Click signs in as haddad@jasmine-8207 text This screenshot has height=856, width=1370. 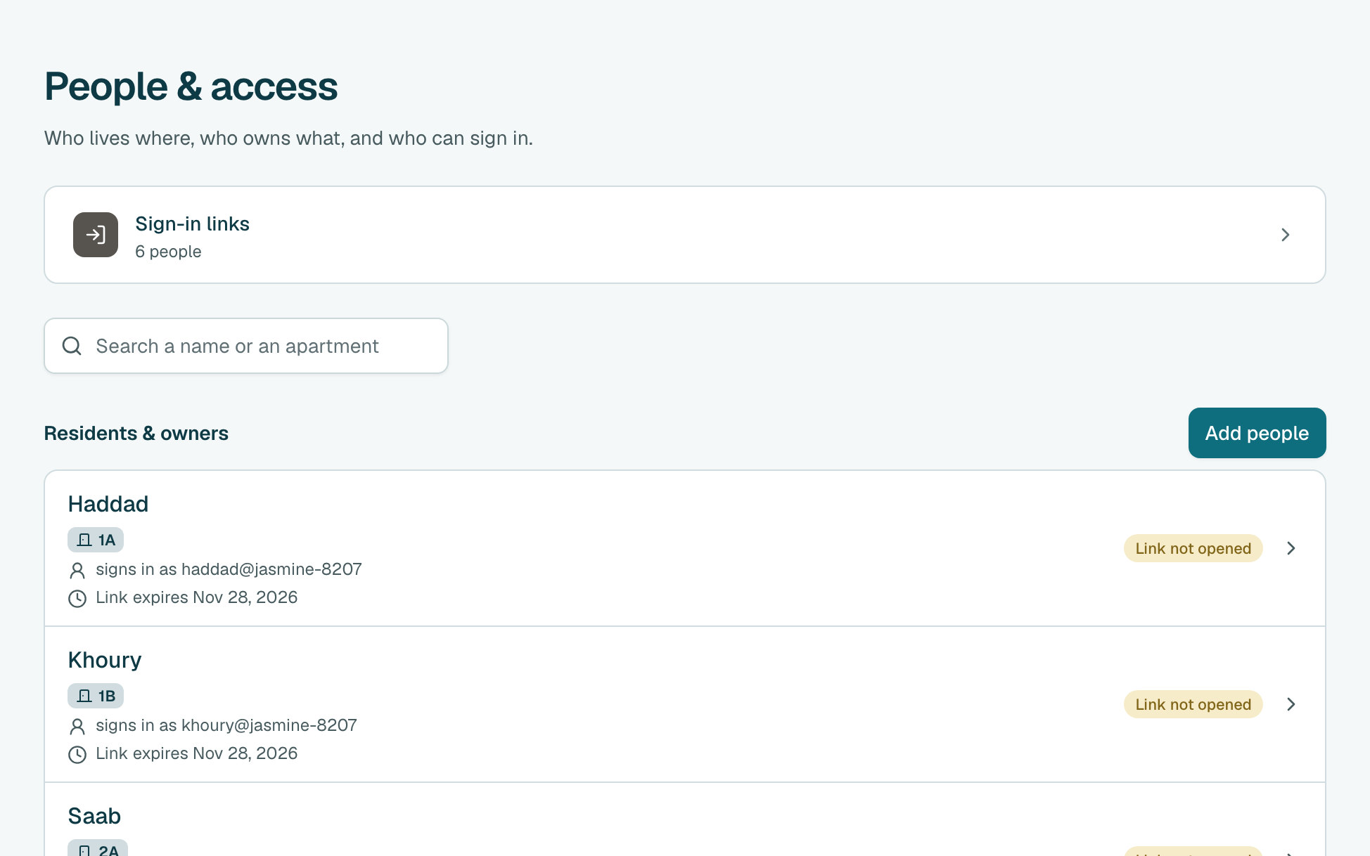point(229,569)
